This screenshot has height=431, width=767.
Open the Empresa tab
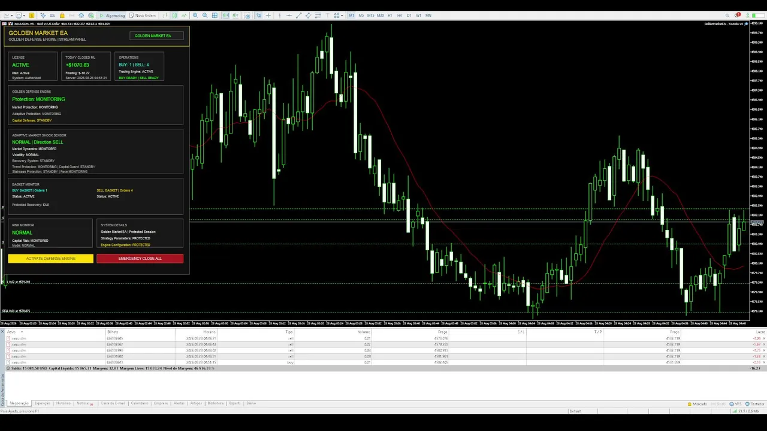pyautogui.click(x=161, y=403)
